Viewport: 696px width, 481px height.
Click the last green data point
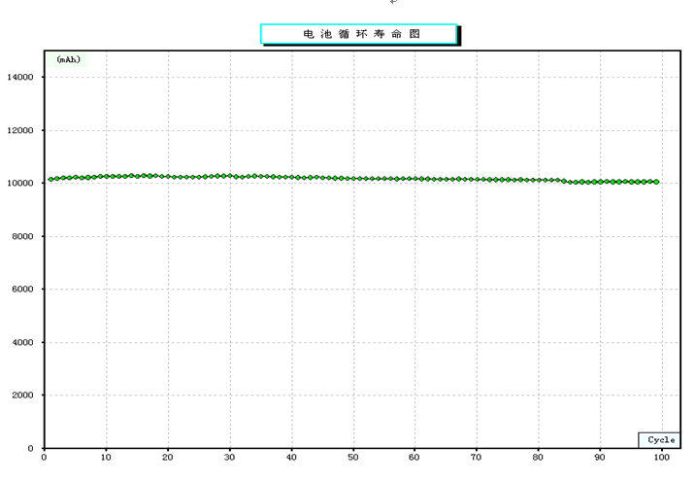[x=656, y=182]
